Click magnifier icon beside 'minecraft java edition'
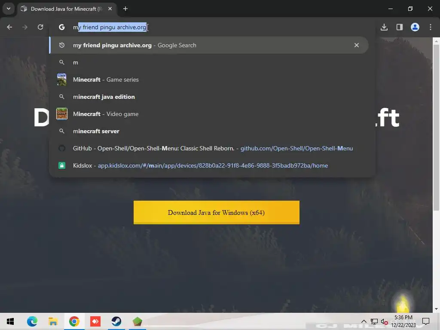The image size is (440, 330). pos(62,97)
